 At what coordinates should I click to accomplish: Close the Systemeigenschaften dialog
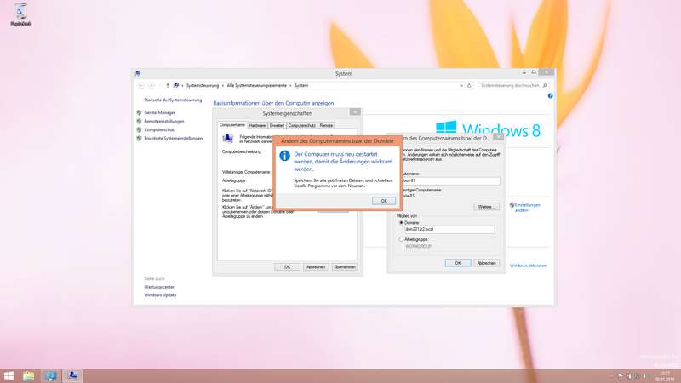pos(355,112)
